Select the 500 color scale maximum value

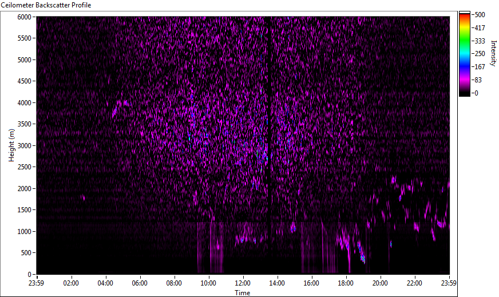coord(480,15)
